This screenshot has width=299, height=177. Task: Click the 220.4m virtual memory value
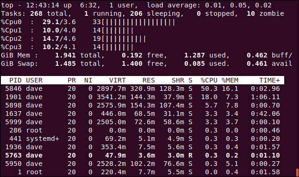pyautogui.click(x=113, y=172)
